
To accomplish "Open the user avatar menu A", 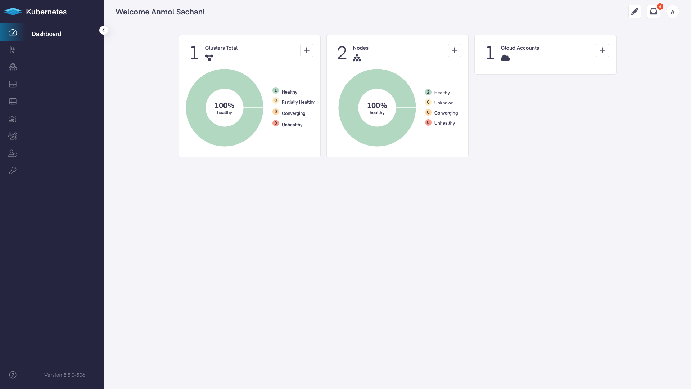I will [x=672, y=12].
